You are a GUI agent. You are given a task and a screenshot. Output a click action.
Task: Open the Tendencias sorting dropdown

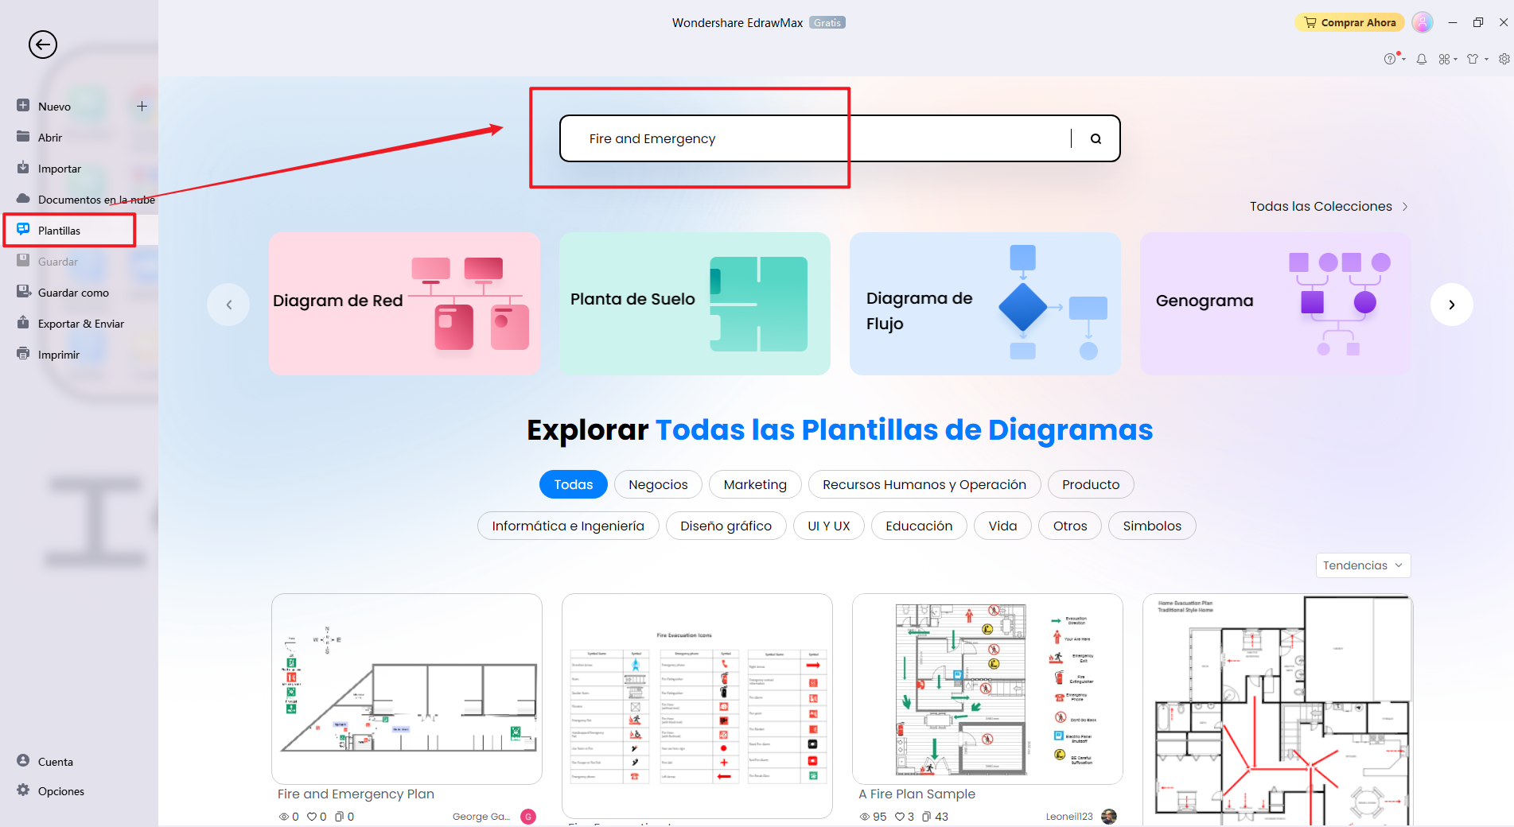(1363, 565)
